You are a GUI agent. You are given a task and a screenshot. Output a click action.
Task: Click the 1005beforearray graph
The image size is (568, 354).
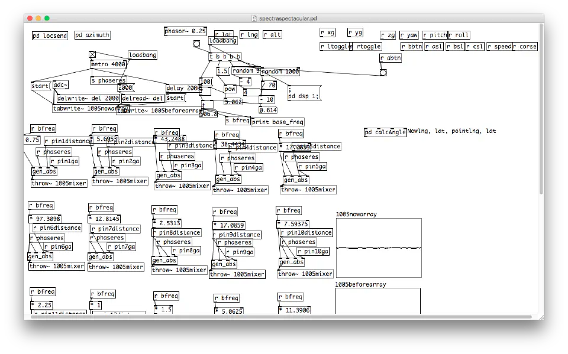click(377, 301)
